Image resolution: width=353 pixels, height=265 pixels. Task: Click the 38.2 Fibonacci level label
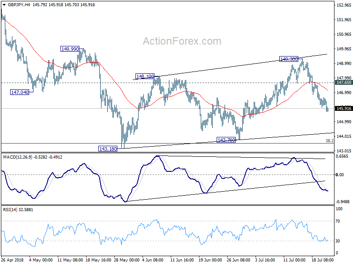(x=329, y=141)
